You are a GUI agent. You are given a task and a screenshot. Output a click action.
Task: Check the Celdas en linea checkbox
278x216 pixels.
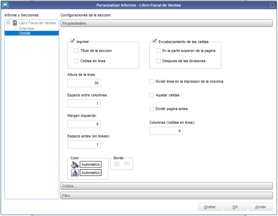point(76,61)
